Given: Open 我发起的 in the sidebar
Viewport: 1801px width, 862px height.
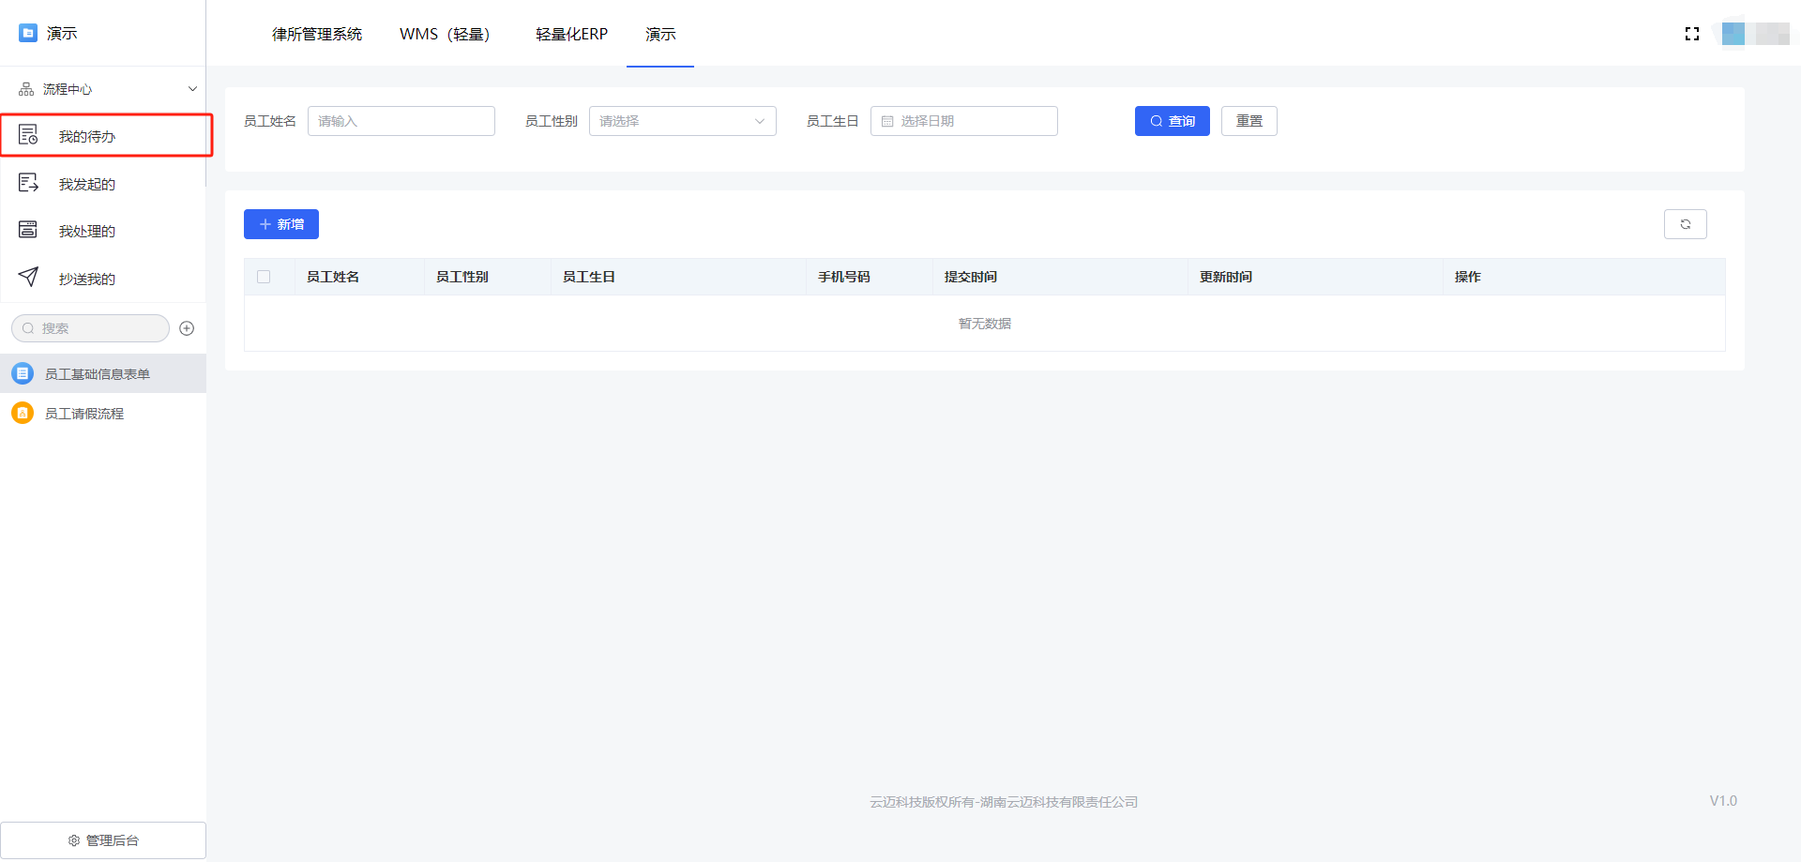Looking at the screenshot, I should coord(86,184).
